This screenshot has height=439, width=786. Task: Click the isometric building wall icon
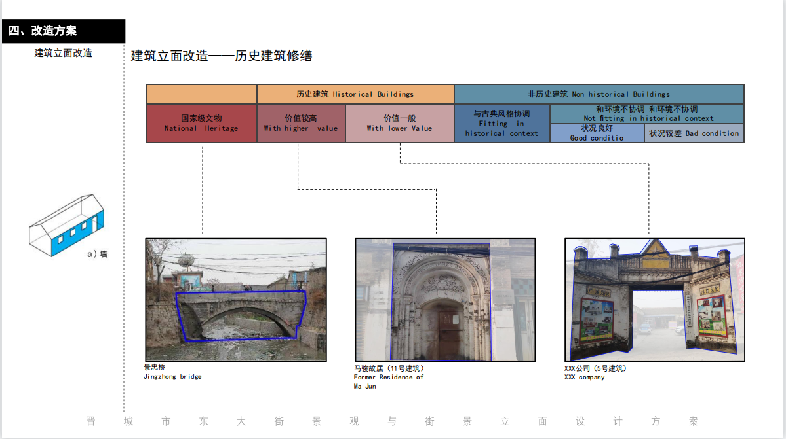tap(66, 224)
